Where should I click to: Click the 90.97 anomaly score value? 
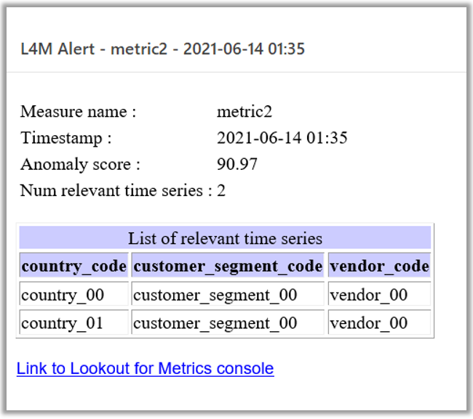[x=237, y=164]
